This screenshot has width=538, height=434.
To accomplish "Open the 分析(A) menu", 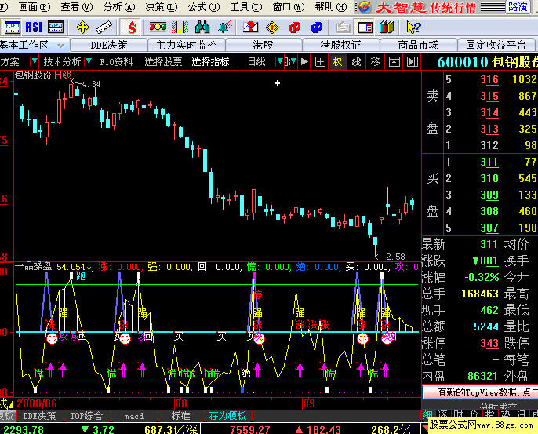I will (x=119, y=7).
